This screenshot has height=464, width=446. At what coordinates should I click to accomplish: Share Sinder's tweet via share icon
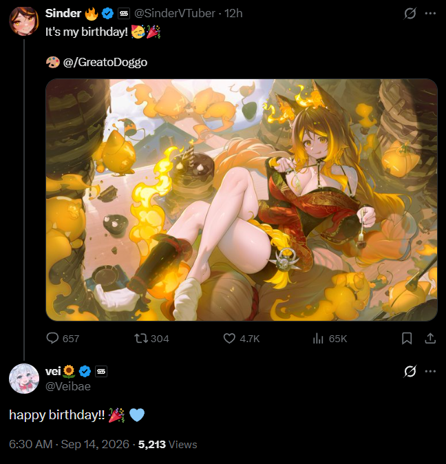(430, 338)
